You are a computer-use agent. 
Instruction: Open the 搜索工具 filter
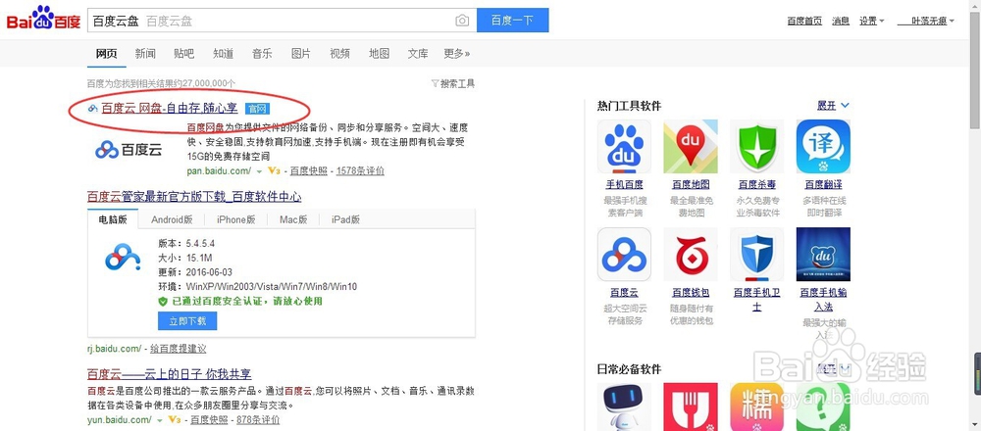pos(453,83)
